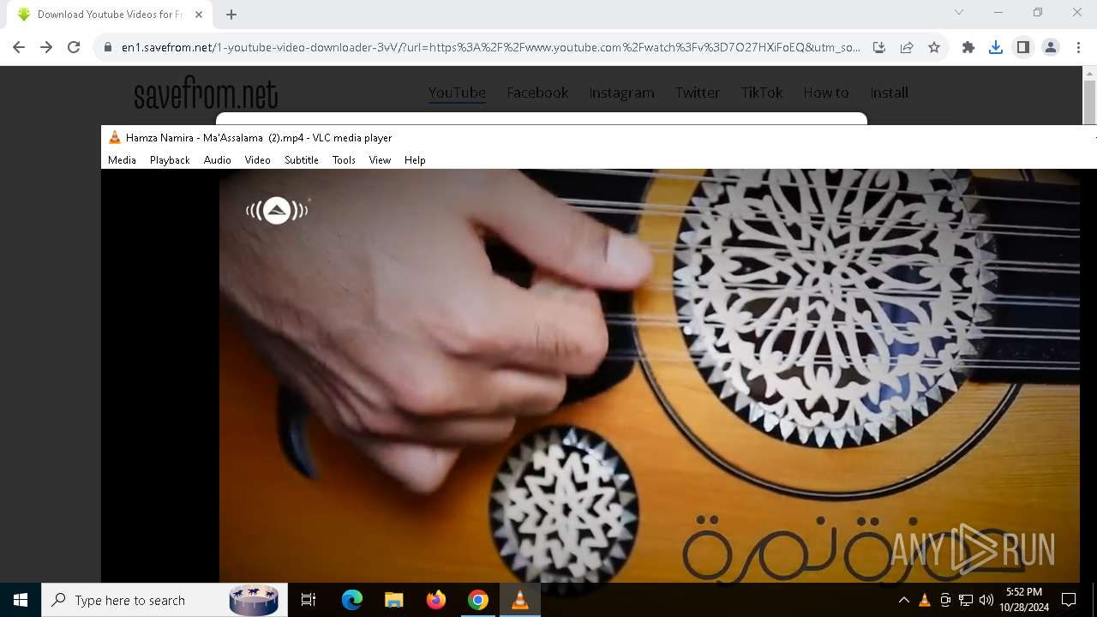Reload the savefrom.net page
The height and width of the screenshot is (617, 1097).
pyautogui.click(x=74, y=48)
